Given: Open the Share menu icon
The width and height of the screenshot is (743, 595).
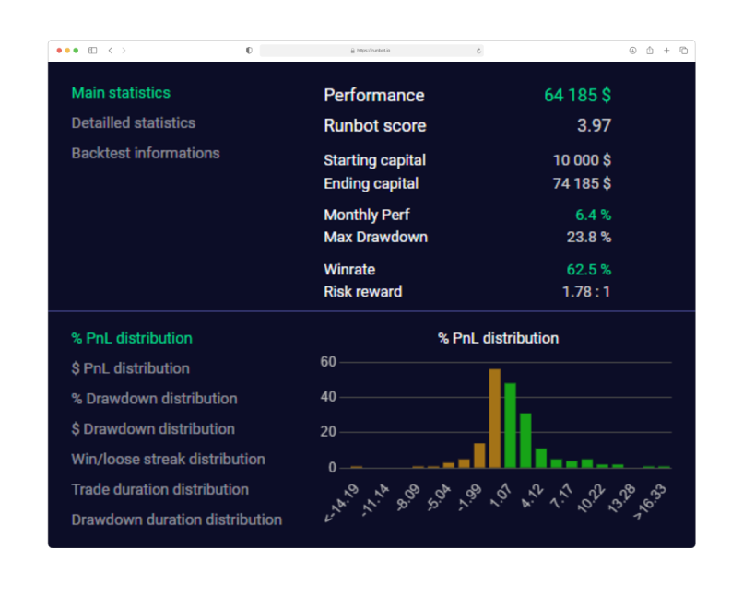Looking at the screenshot, I should pos(649,51).
